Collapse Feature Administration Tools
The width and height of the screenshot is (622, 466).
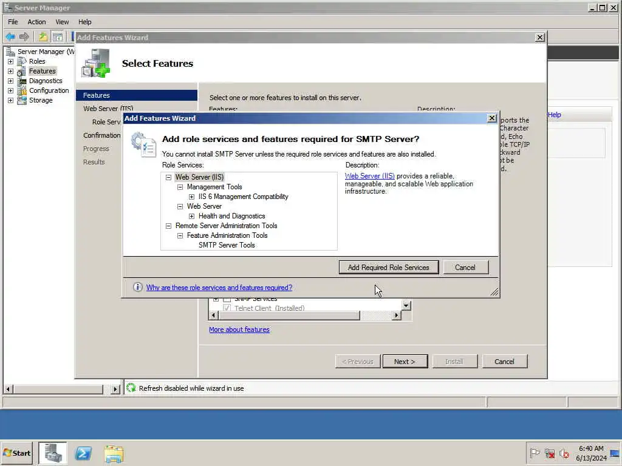pos(180,236)
